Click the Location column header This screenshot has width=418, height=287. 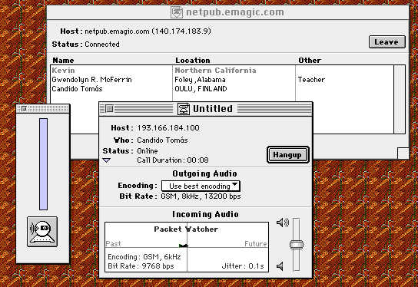193,60
